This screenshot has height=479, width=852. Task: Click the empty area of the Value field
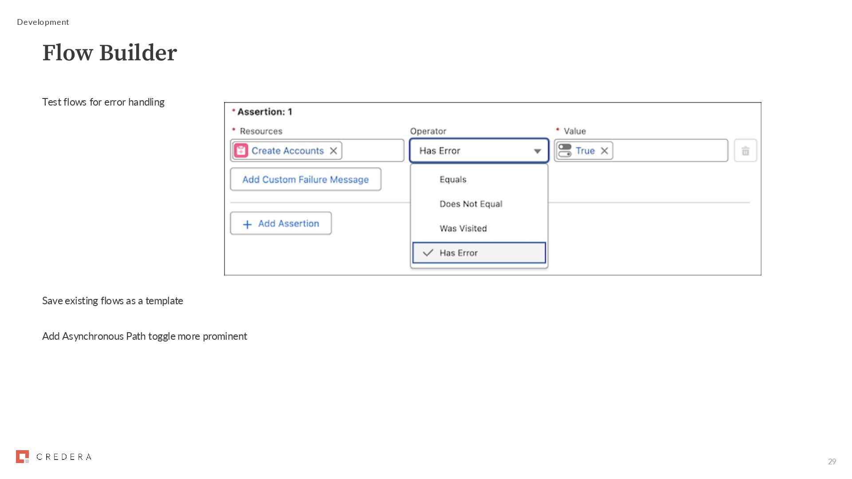tap(670, 151)
